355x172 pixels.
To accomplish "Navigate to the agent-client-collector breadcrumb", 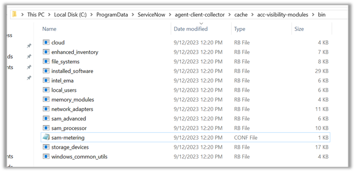I will click(200, 15).
